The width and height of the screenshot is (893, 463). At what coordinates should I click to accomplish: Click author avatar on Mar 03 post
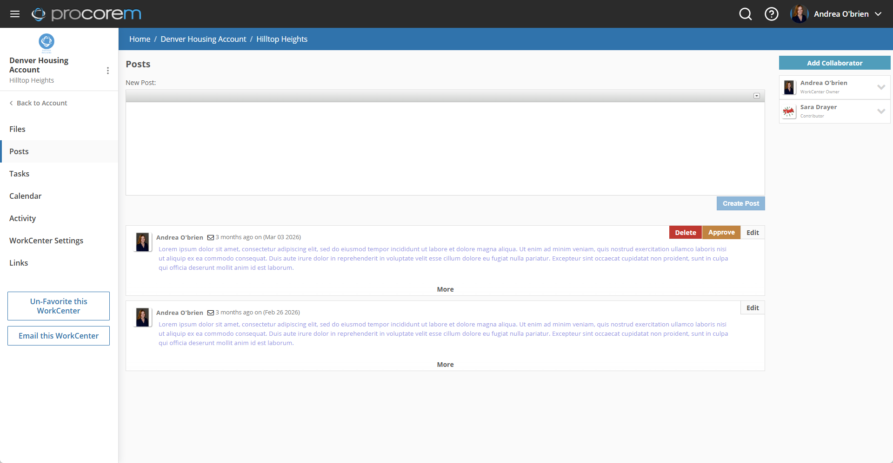point(142,242)
